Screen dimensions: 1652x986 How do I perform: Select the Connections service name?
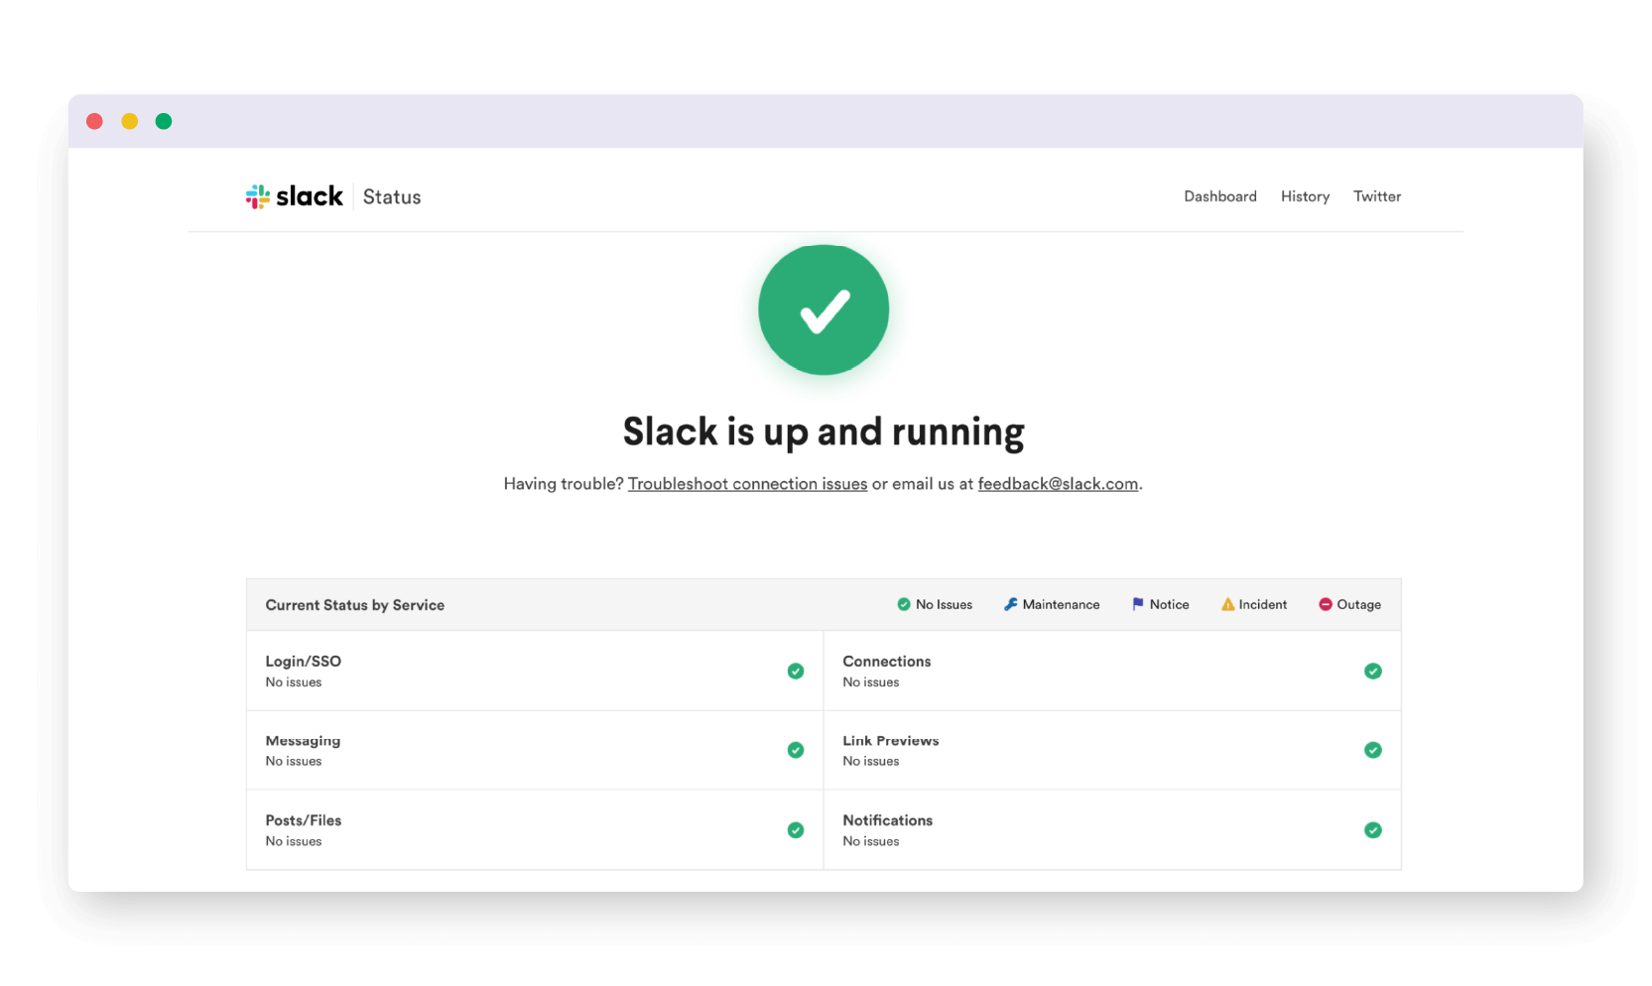point(887,662)
